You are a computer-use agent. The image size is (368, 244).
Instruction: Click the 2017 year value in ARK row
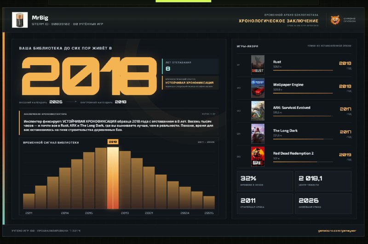[x=345, y=109]
